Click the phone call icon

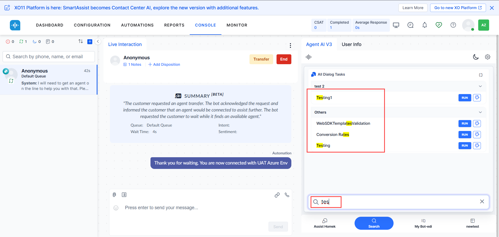coord(287,195)
